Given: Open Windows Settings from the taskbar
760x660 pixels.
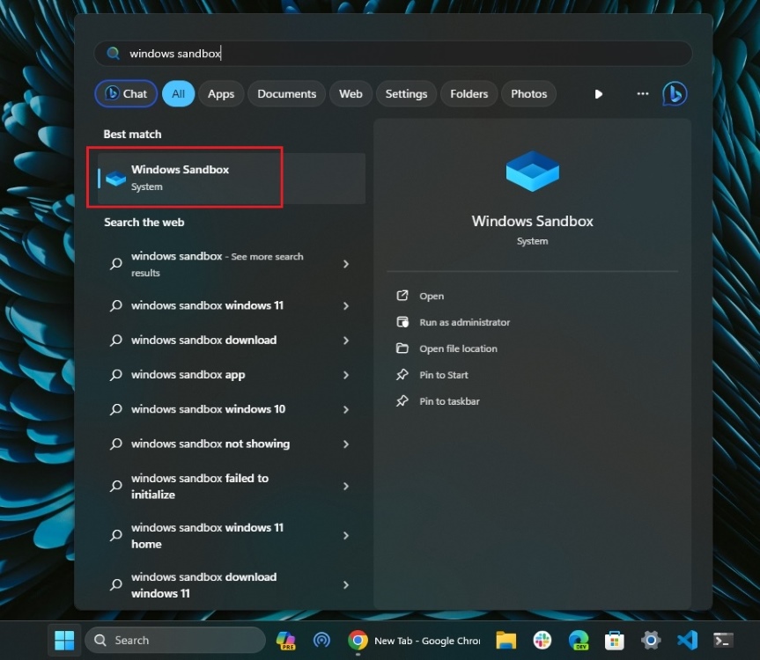Looking at the screenshot, I should click(x=650, y=640).
